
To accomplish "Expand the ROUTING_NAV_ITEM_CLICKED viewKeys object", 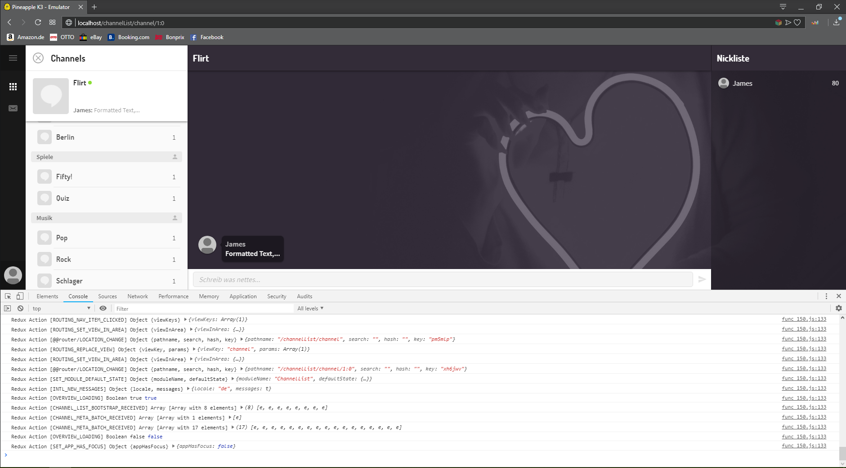I will (x=186, y=320).
